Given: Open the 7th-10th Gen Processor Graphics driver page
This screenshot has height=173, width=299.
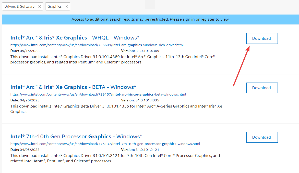Looking at the screenshot, I should tap(76, 136).
